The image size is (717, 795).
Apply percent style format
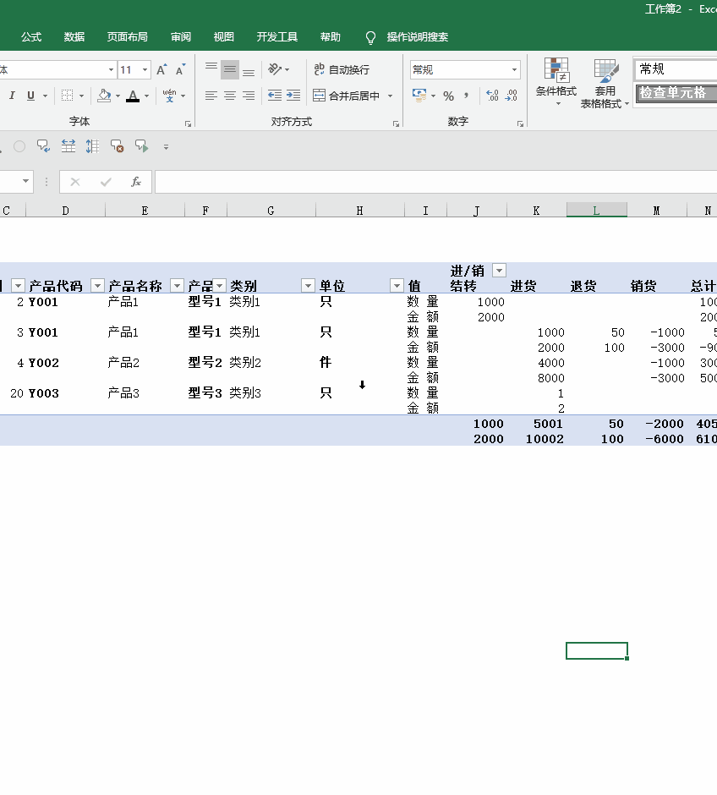pos(448,96)
